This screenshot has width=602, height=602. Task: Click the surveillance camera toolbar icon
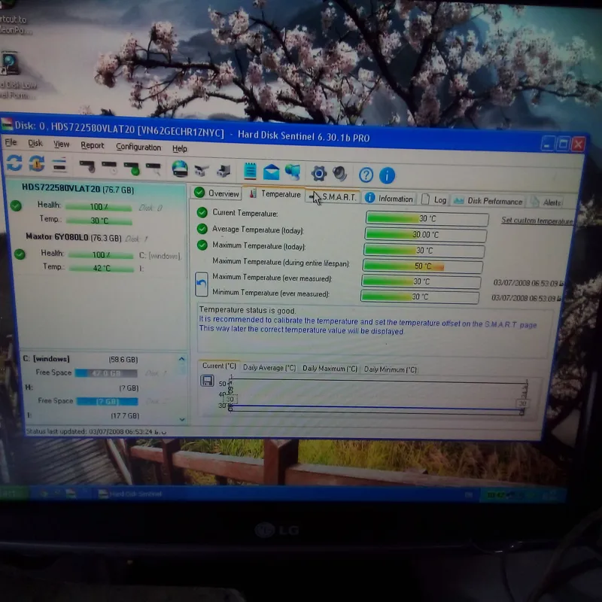(x=202, y=170)
